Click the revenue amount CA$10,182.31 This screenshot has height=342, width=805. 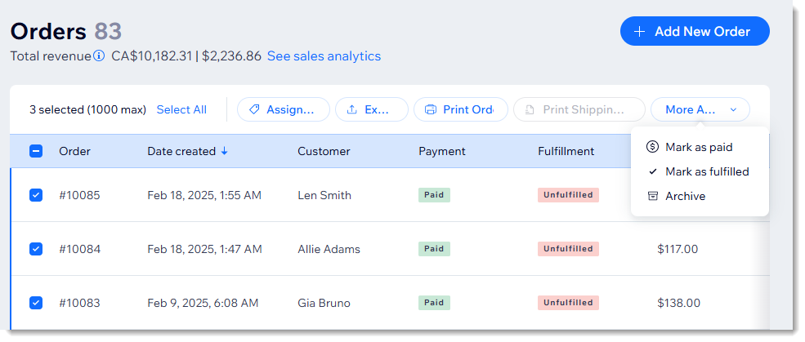click(152, 56)
